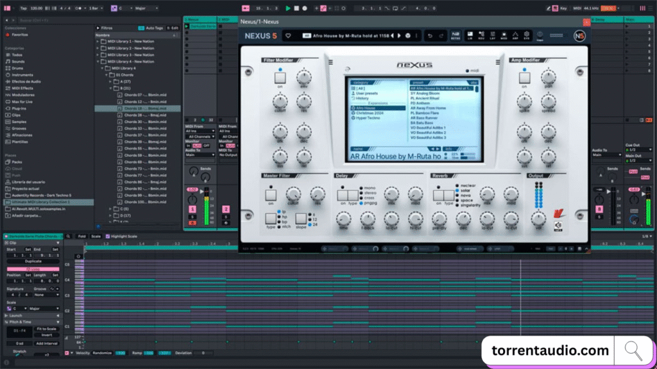Screen dimensions: 657x369
Task: Adjust the Master Filter cutoff knob
Action: [x=293, y=194]
